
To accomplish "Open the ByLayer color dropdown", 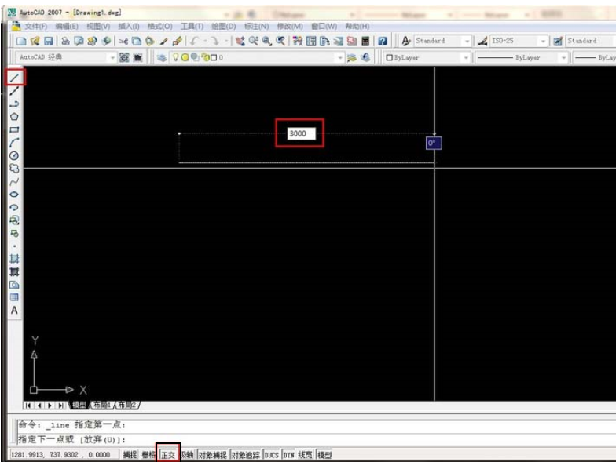I will coord(466,58).
